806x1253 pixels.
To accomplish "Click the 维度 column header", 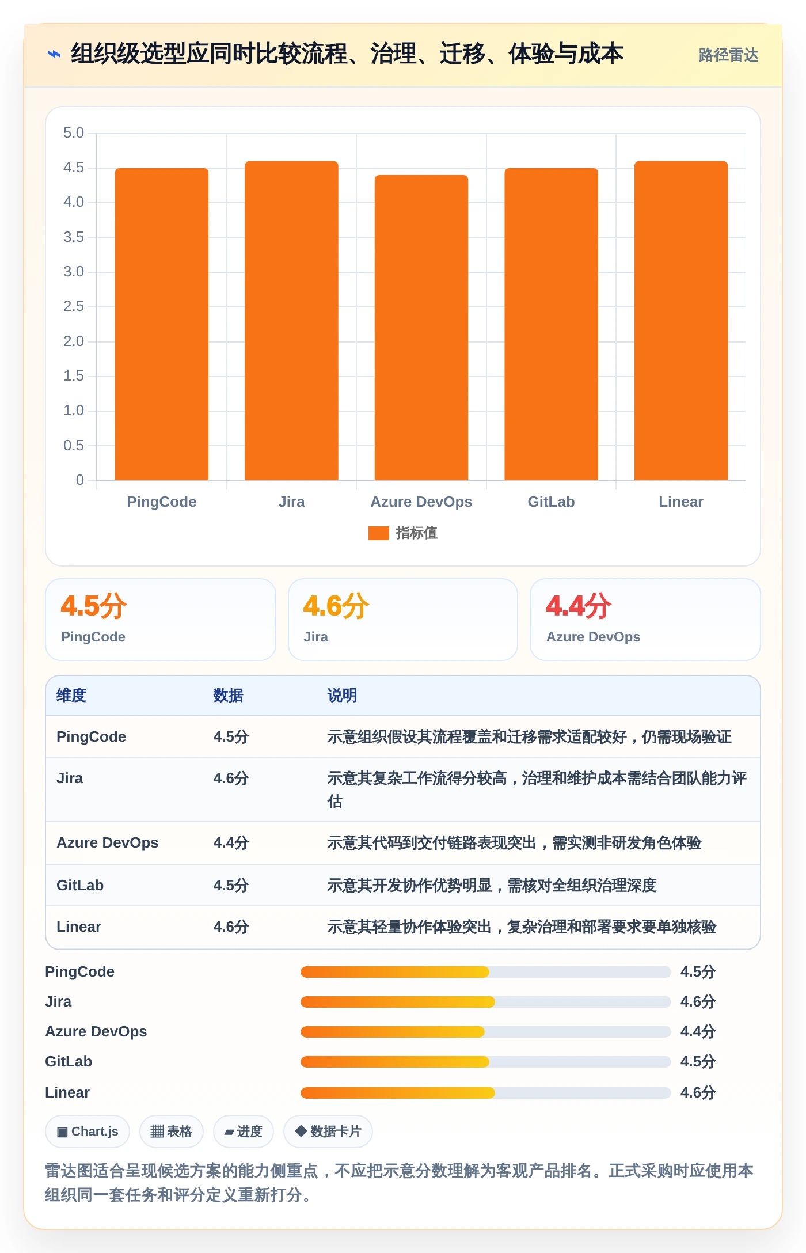I will coord(71,696).
